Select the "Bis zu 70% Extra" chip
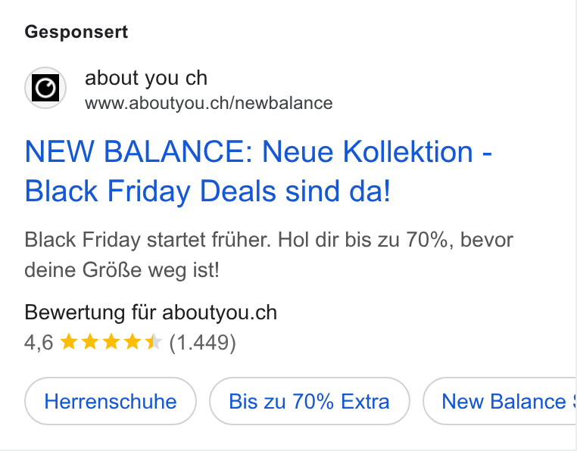Image resolution: width=577 pixels, height=451 pixels. click(x=310, y=401)
